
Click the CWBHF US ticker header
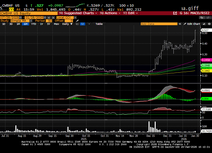pos(11,5)
